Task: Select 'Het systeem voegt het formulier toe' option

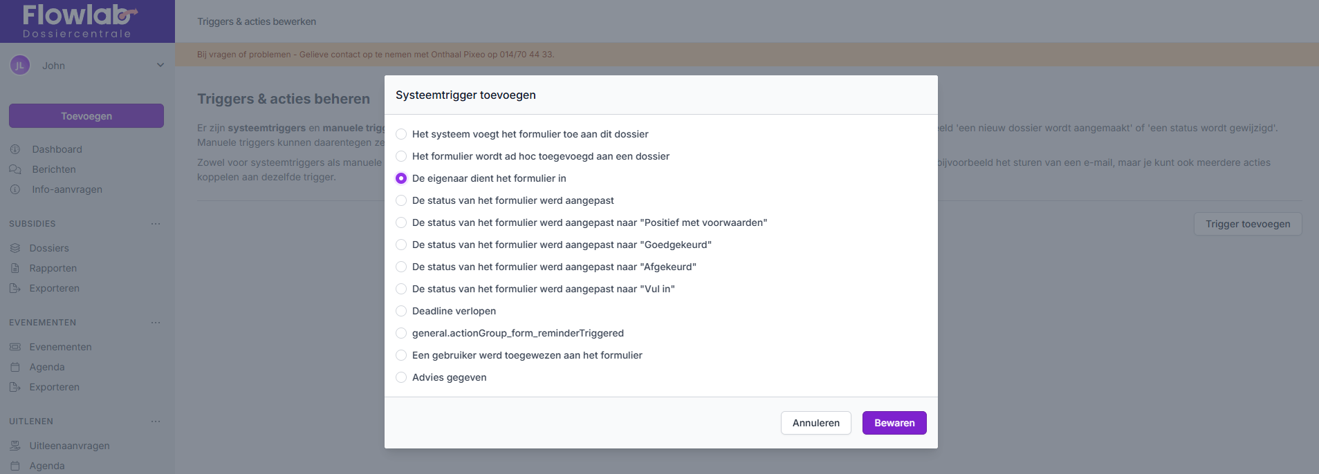Action: (x=401, y=134)
